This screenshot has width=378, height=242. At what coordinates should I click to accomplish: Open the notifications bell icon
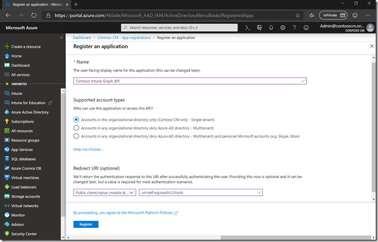click(x=271, y=27)
